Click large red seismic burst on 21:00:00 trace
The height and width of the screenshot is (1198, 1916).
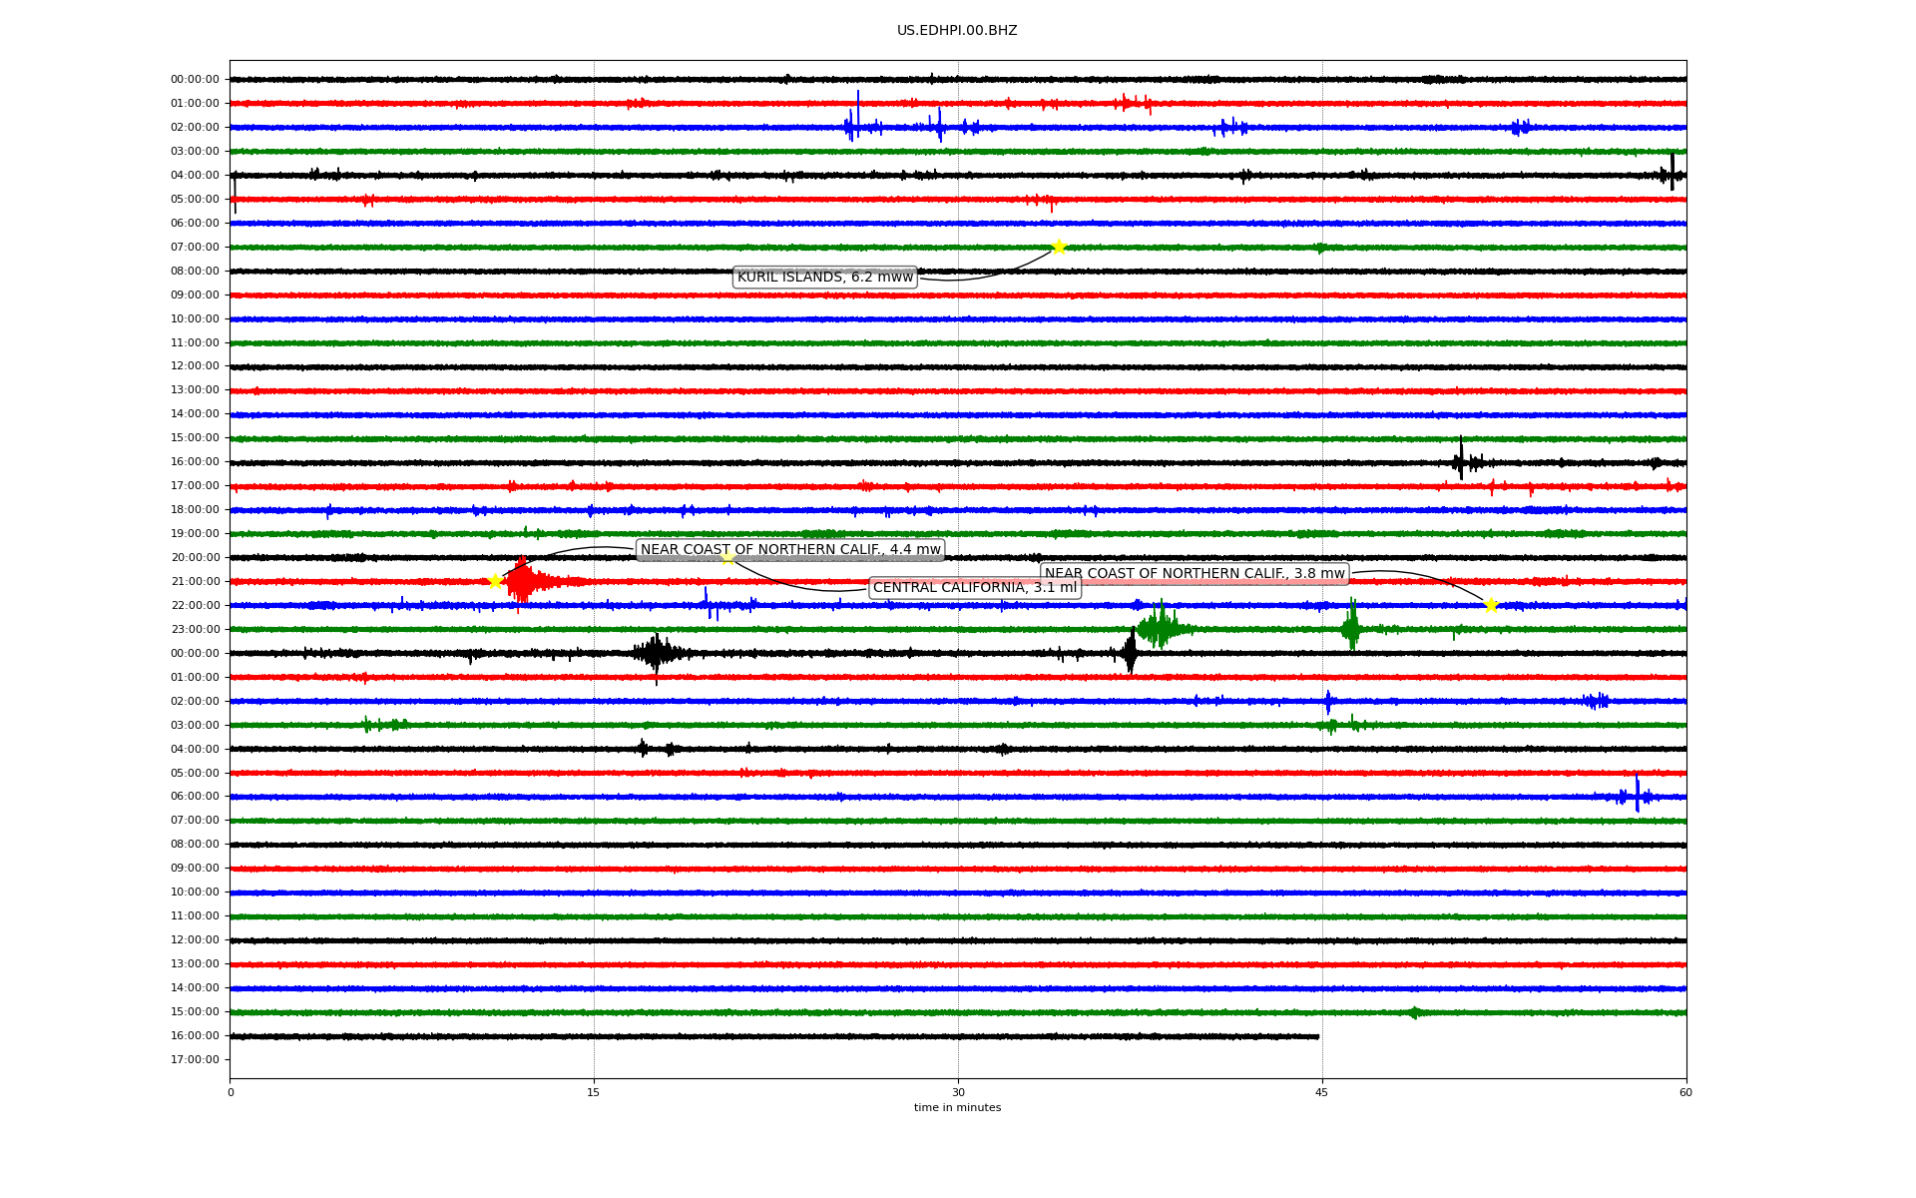[x=523, y=581]
